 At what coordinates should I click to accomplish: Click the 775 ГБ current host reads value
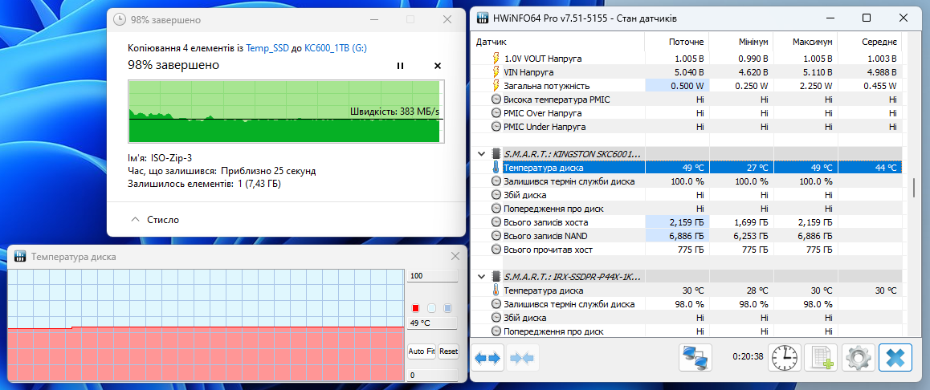tap(691, 250)
